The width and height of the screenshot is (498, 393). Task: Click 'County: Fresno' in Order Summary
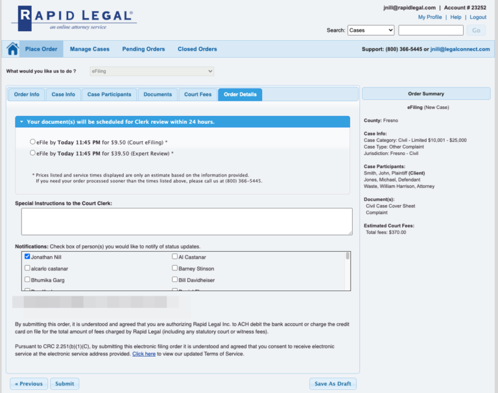coord(381,121)
